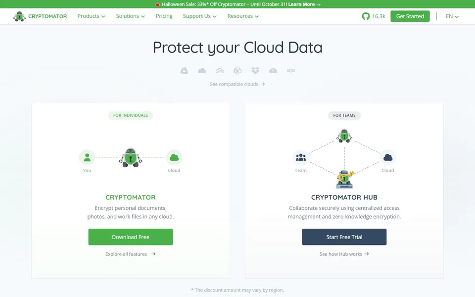Click the green 'You' person icon
The image size is (475, 297).
87,157
